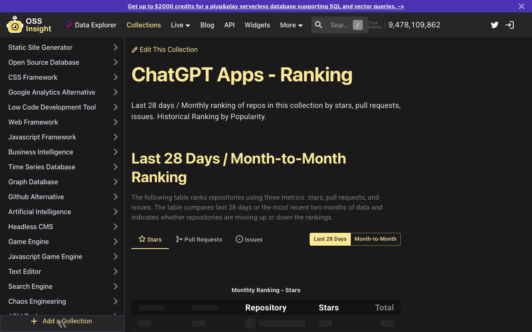This screenshot has width=532, height=332.
Task: Click the search magnifier icon
Action: (x=319, y=25)
